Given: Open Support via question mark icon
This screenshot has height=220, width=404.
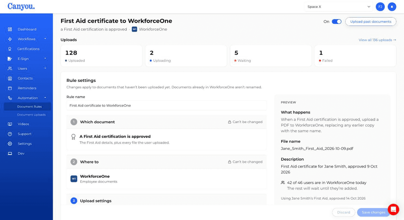Looking at the screenshot, I should pyautogui.click(x=10, y=134).
